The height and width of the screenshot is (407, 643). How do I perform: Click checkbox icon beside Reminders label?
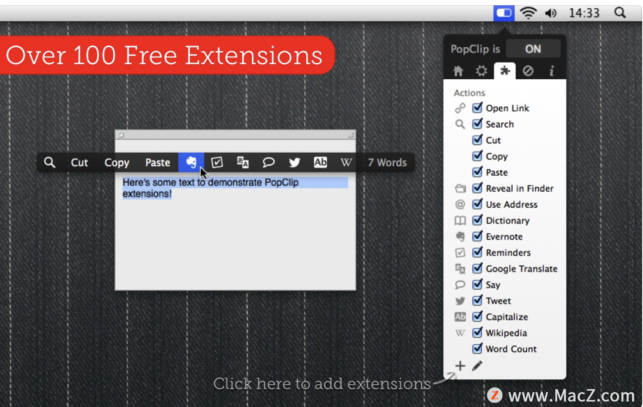[x=460, y=253]
